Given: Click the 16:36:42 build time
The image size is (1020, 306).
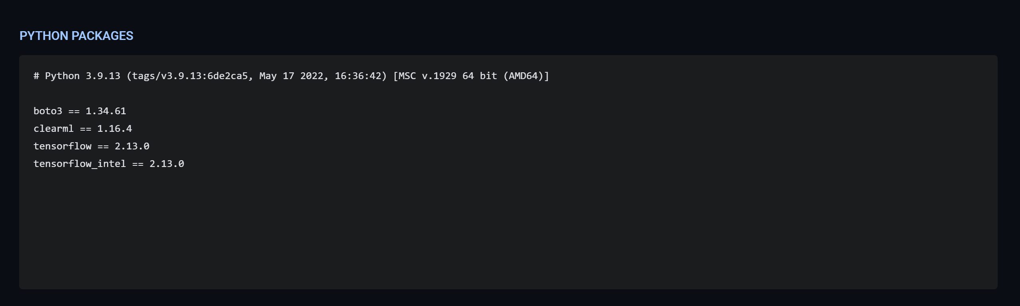Looking at the screenshot, I should pos(358,76).
